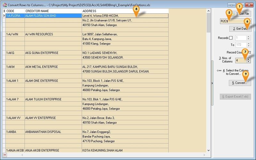This screenshot has height=160, width=256.
Task: Click the Nos. of Columns value field
Action: point(240,60)
